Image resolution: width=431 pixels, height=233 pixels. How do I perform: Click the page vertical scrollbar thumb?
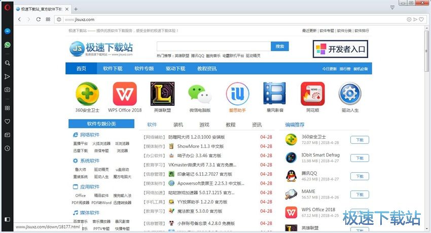(x=426, y=51)
